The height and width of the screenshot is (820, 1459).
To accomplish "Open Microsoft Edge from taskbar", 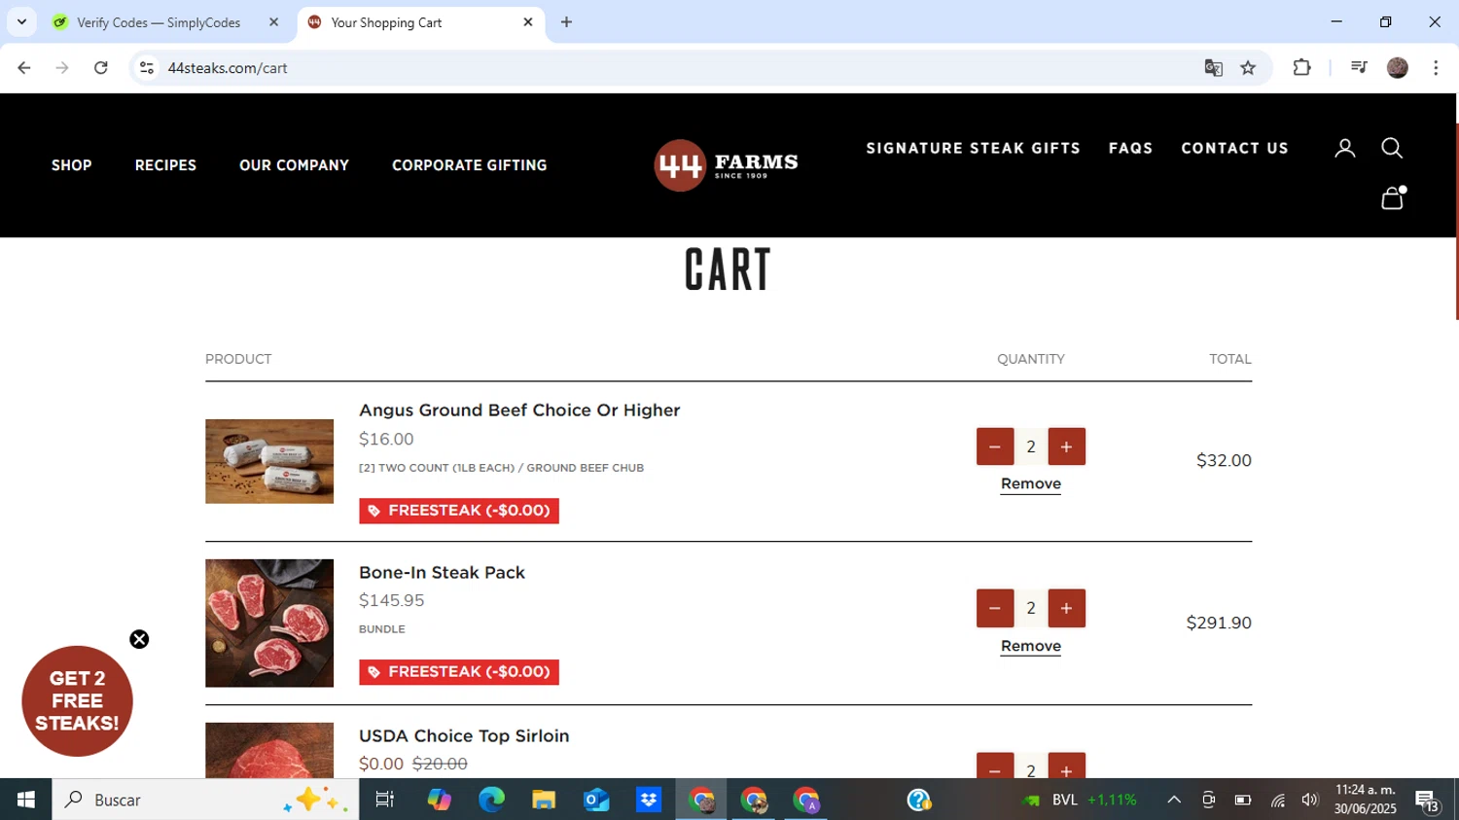I will 491,800.
